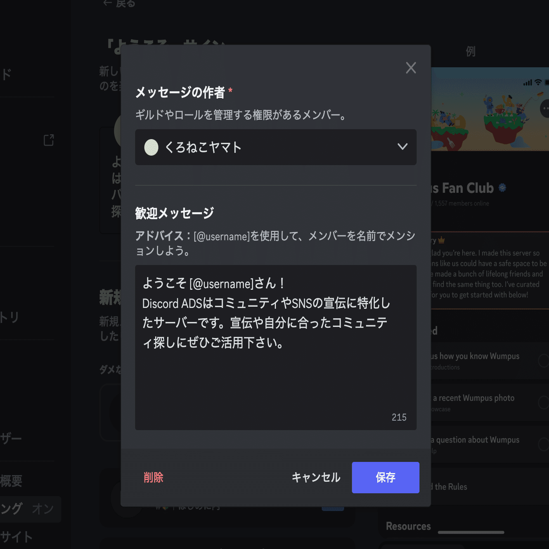Switch to the 例 tab

(471, 52)
